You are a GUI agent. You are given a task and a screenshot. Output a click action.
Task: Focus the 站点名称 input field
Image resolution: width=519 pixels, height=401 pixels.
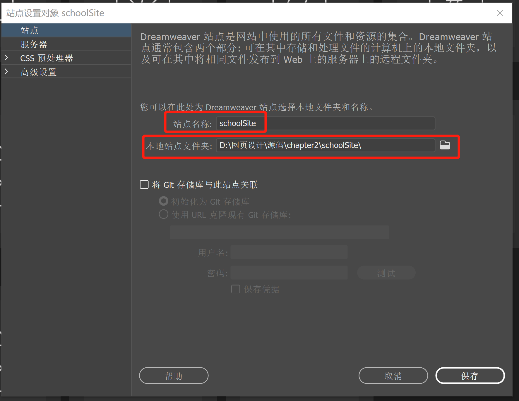pos(326,123)
